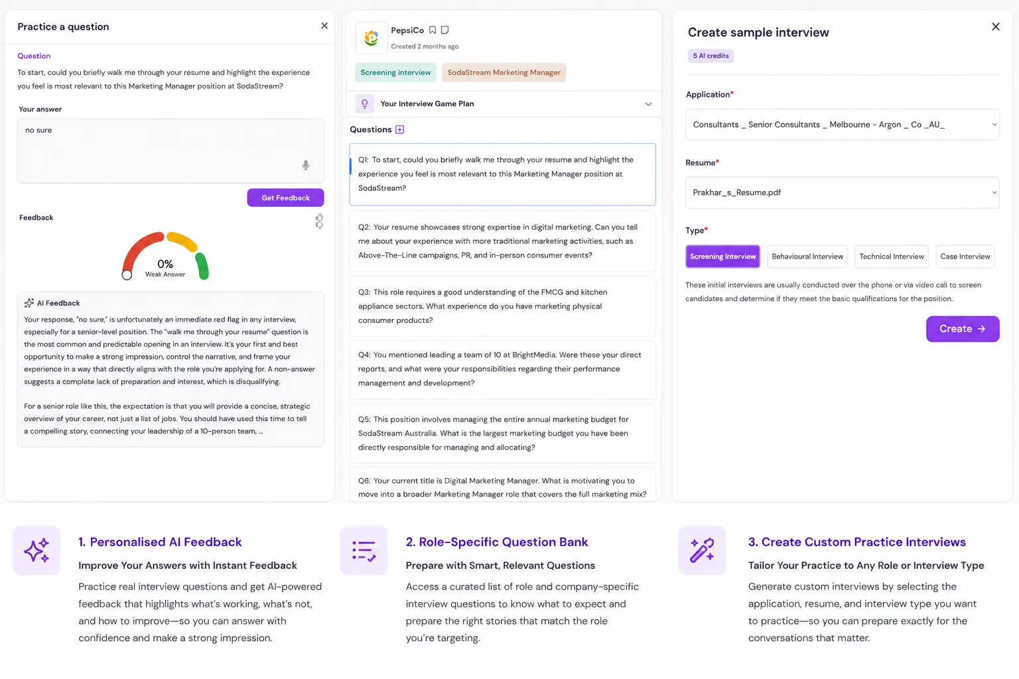Screen dimensions: 1019x679
Task: Click the Custom Practice magic wand icon
Action: (702, 550)
